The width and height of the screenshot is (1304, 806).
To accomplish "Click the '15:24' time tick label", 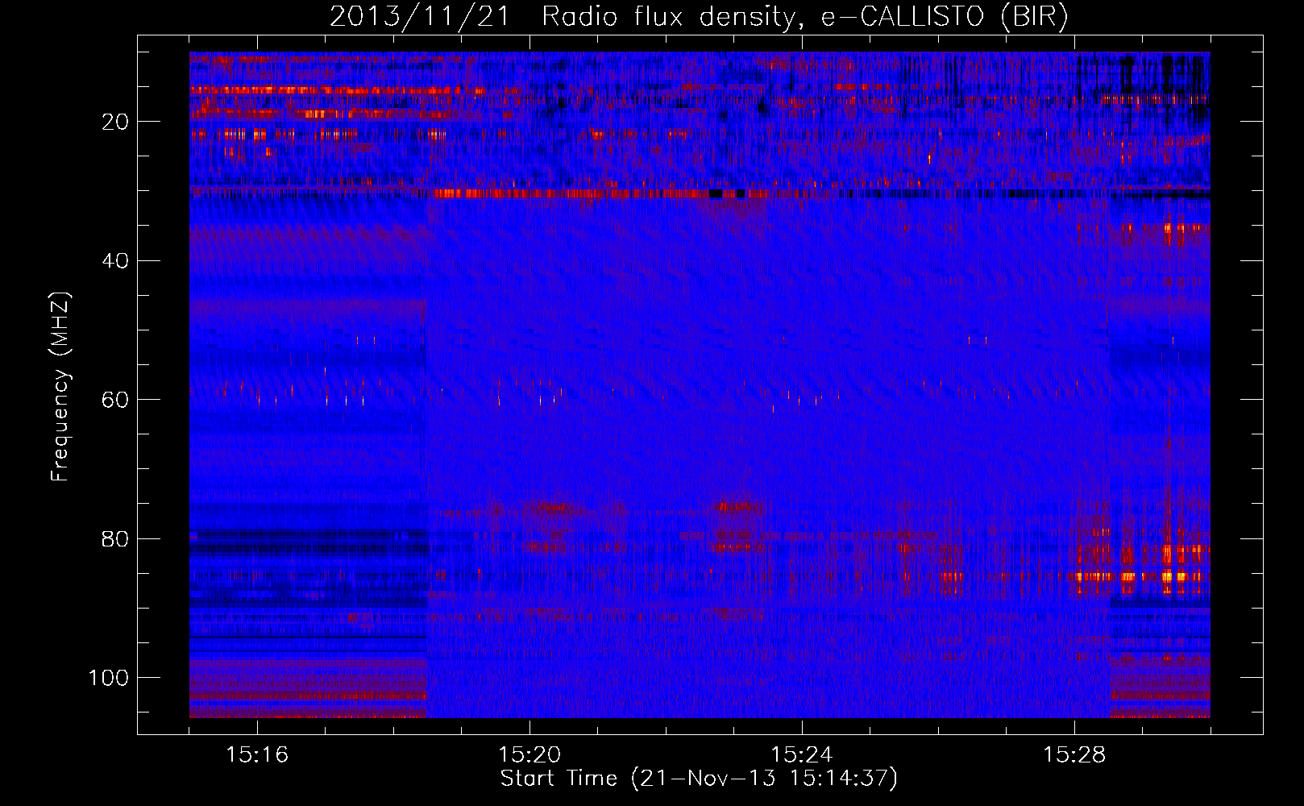I will pos(802,755).
